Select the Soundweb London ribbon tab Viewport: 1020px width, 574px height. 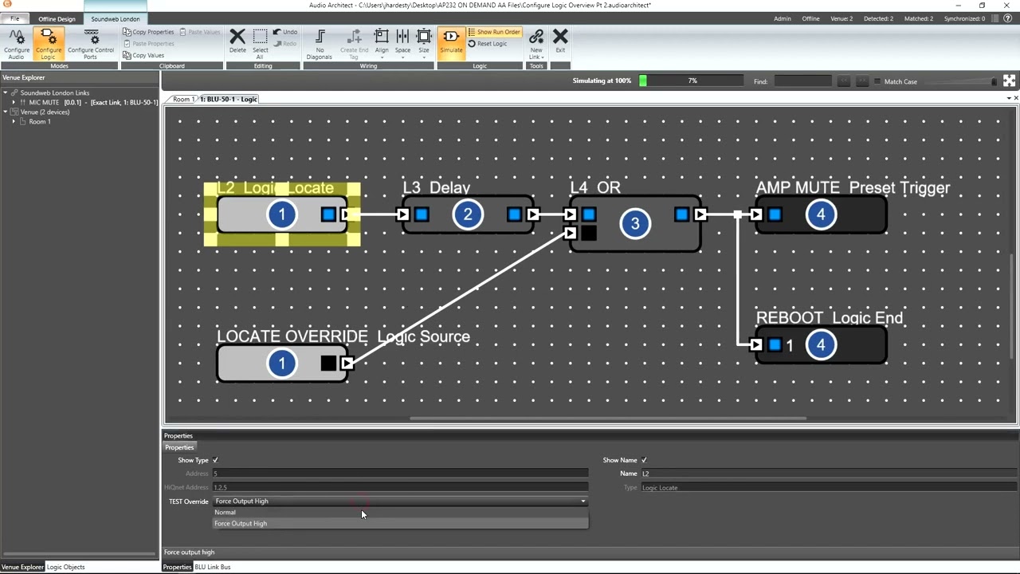pyautogui.click(x=116, y=18)
